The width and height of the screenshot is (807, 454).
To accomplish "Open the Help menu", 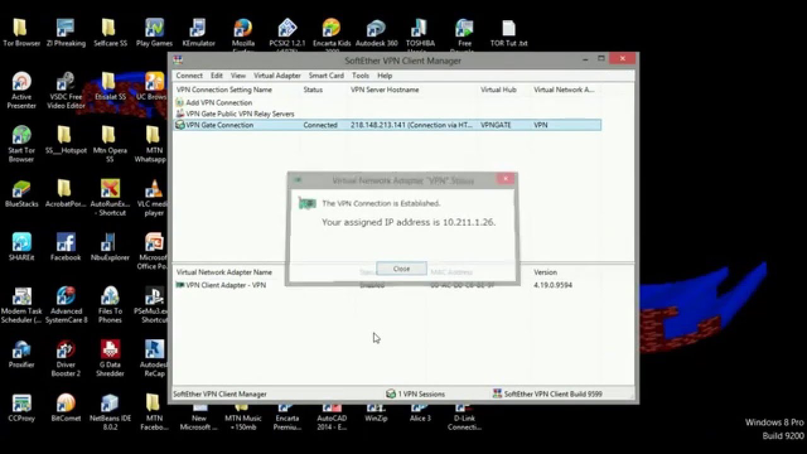I will (385, 76).
